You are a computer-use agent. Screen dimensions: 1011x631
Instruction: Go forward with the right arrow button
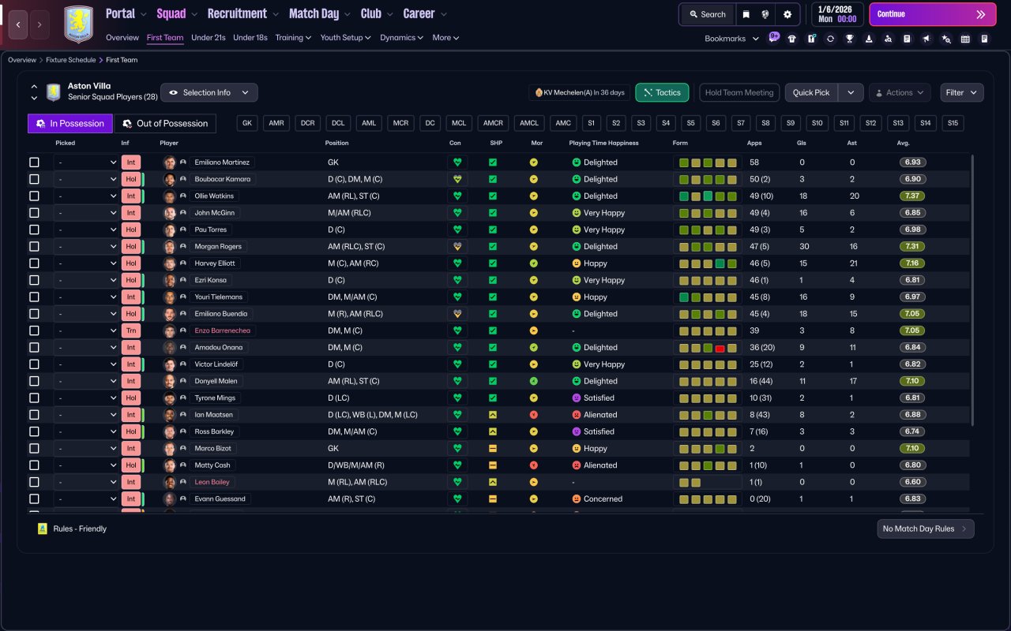[x=39, y=24]
